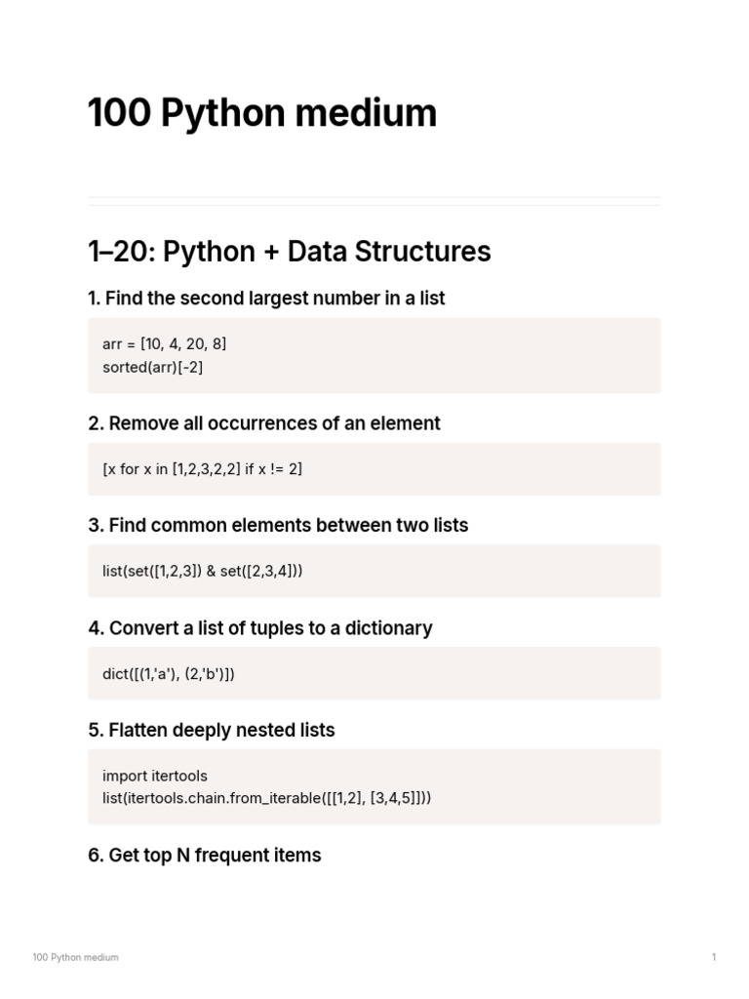The image size is (749, 999).
Task: Click heading 'Flatten deeply nested lists'
Action: tap(211, 730)
